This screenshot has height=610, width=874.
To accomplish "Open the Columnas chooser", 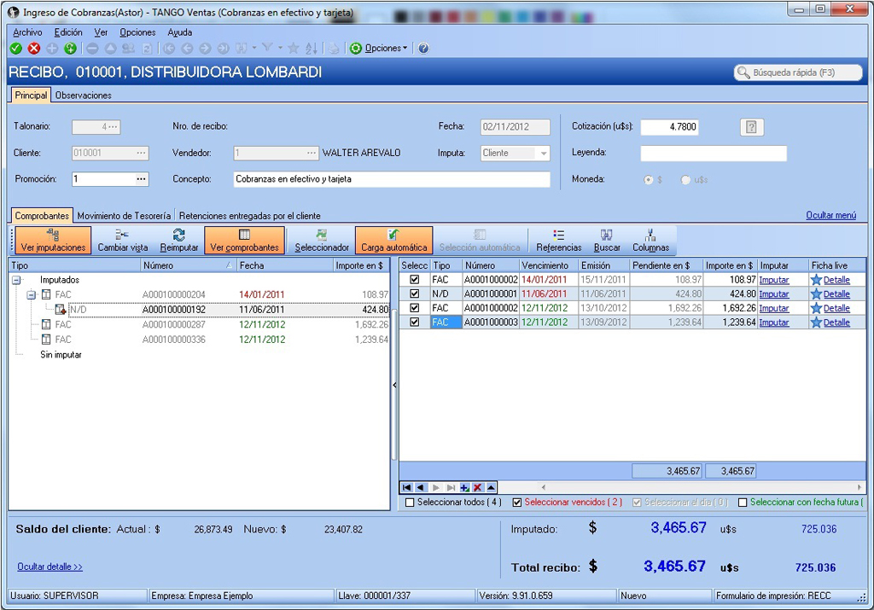I will [x=650, y=240].
